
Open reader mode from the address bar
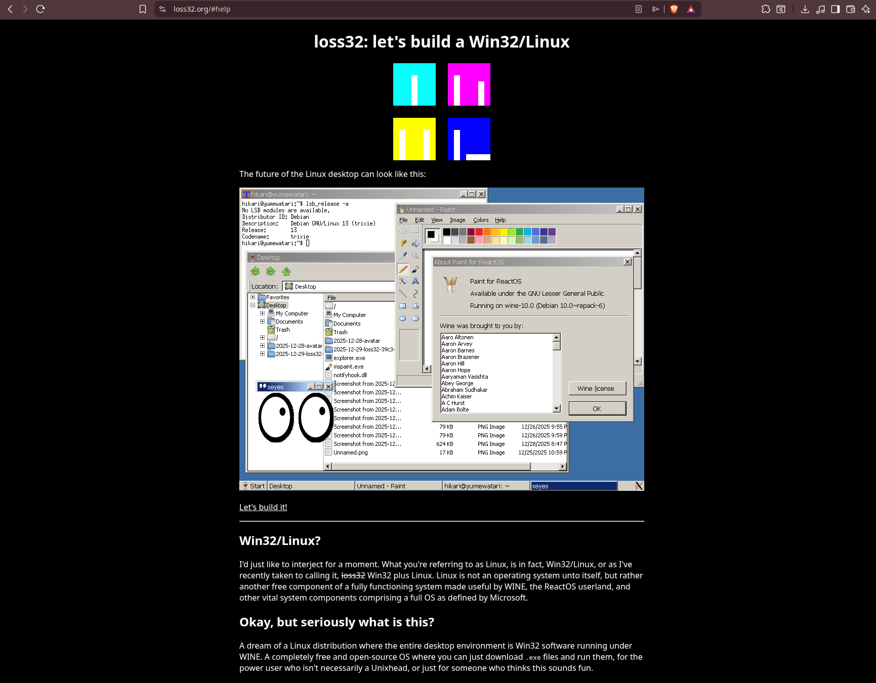pos(639,9)
